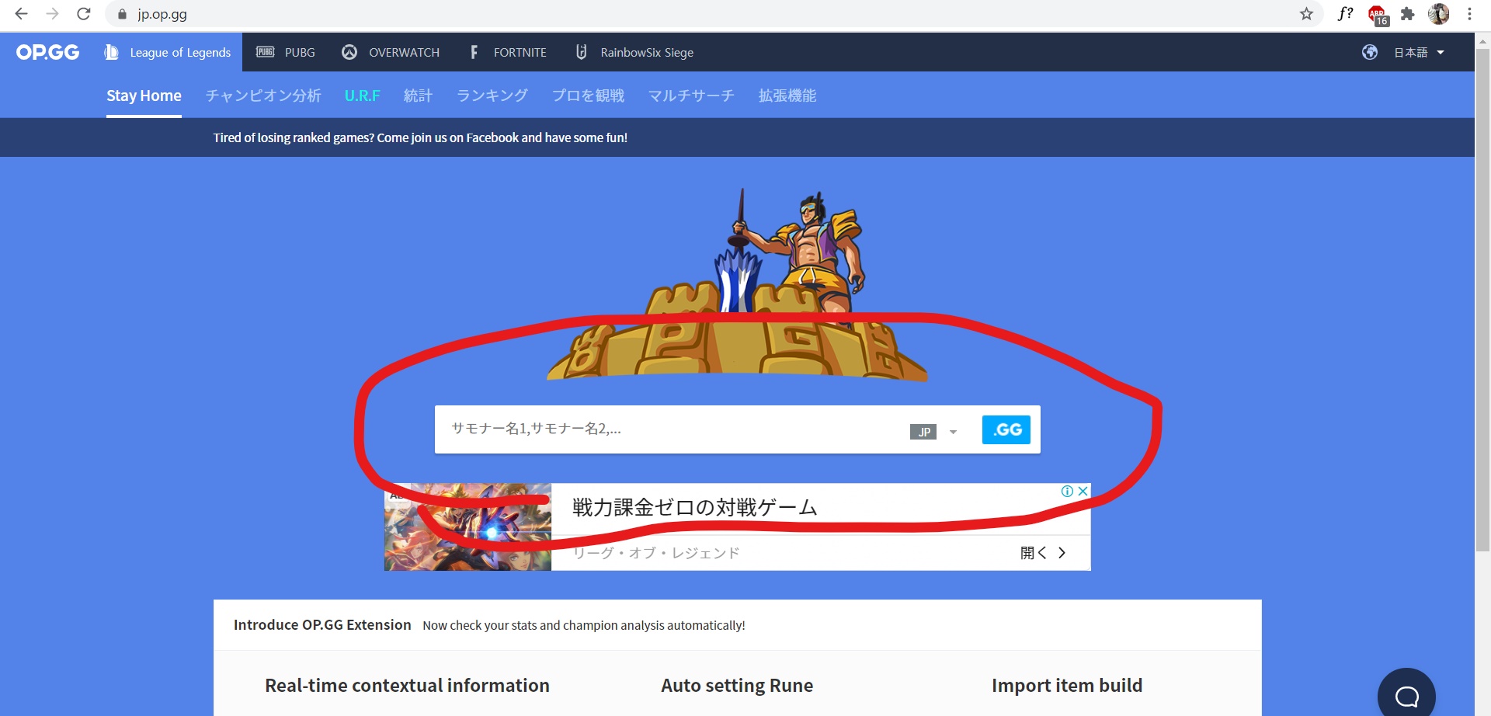Click Auto setting Rune heading

(x=737, y=686)
